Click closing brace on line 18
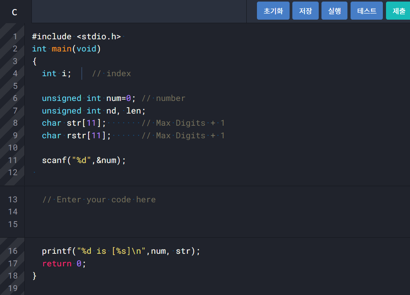Image resolution: width=410 pixels, height=295 pixels. (x=35, y=276)
